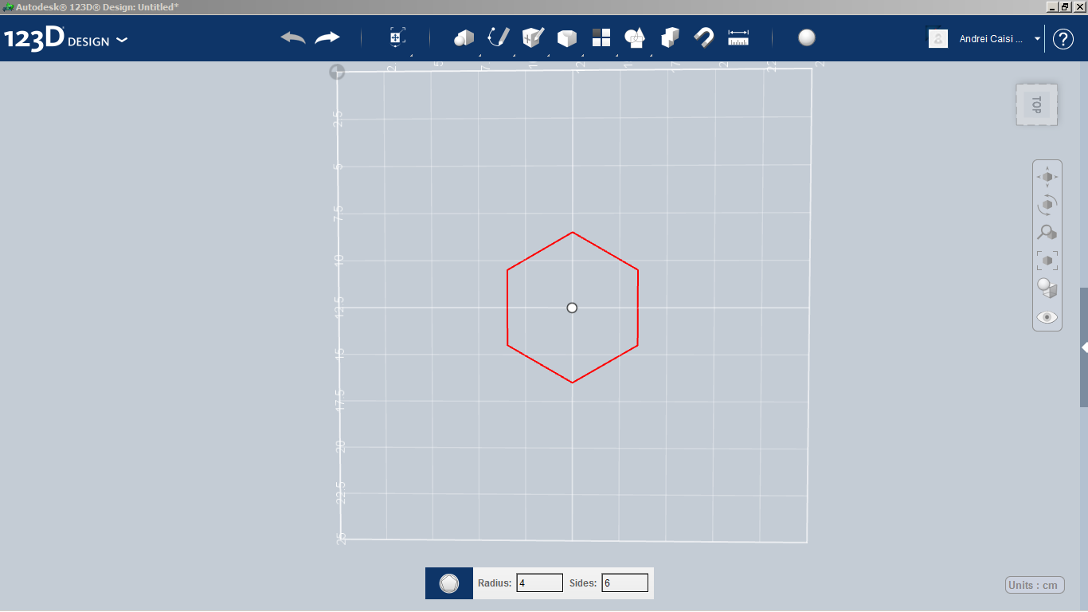This screenshot has width=1088, height=612.
Task: Select the Pan navigation tool
Action: click(x=1047, y=176)
